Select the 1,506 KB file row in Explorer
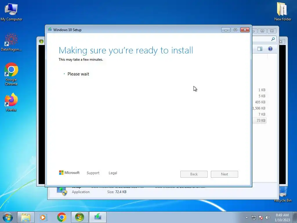 (259, 108)
